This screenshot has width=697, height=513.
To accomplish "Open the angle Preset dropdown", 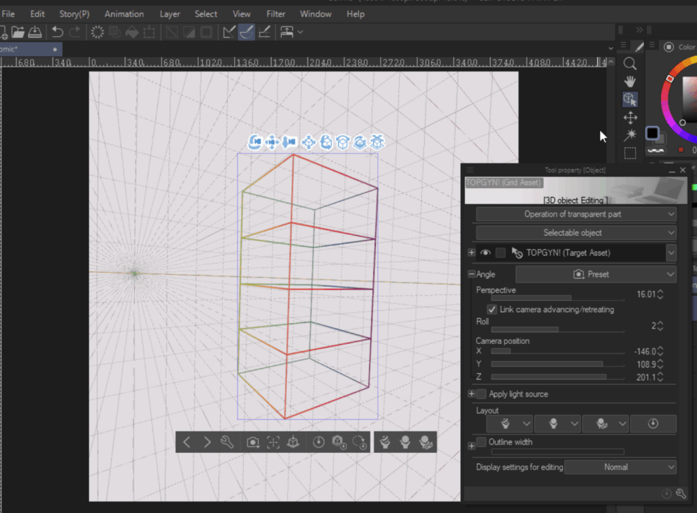I will pyautogui.click(x=596, y=274).
